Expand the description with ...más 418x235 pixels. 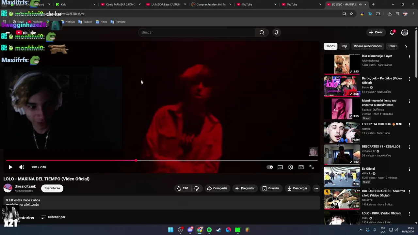pyautogui.click(x=35, y=205)
